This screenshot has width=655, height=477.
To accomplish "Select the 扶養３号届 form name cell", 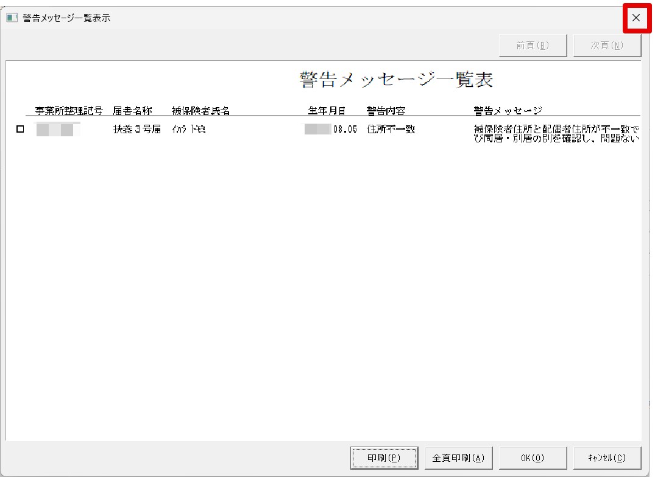I will click(137, 129).
